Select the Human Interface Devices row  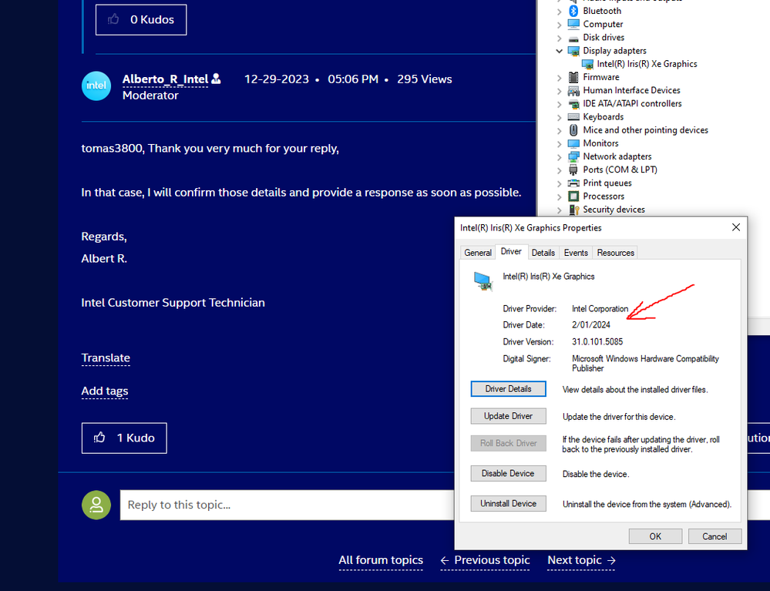[x=631, y=90]
